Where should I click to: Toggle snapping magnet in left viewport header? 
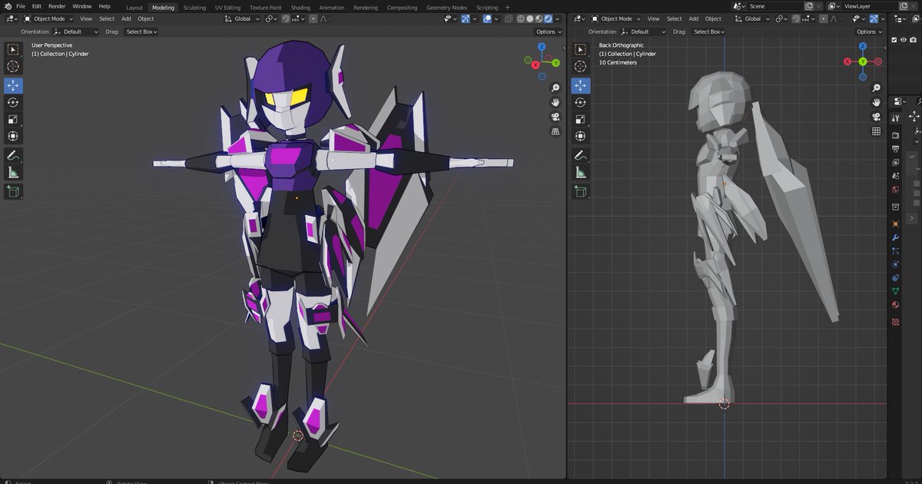[286, 18]
